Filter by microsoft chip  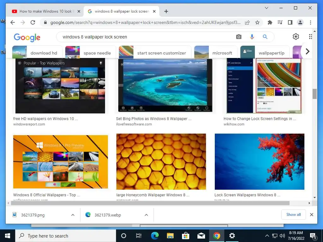coord(216,53)
